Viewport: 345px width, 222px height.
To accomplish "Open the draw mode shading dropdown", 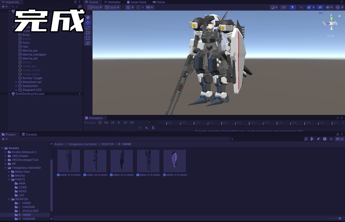I will pos(274,7).
